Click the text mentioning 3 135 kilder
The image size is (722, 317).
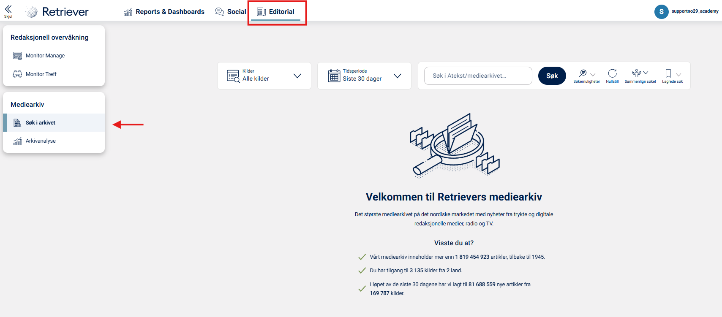pyautogui.click(x=416, y=271)
